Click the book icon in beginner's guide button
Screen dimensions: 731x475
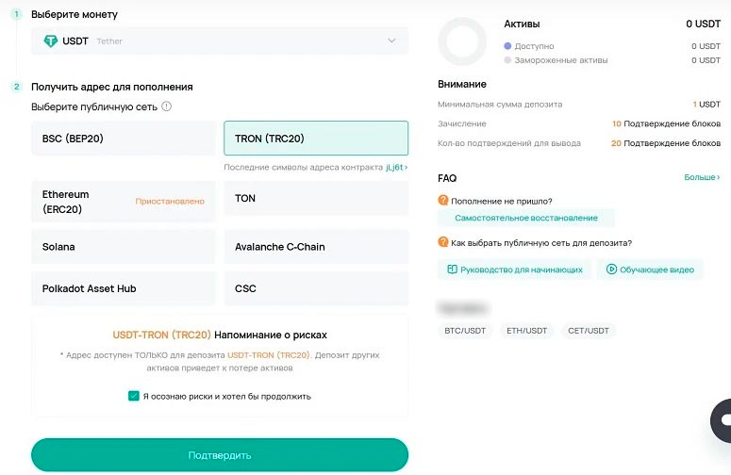[453, 270]
